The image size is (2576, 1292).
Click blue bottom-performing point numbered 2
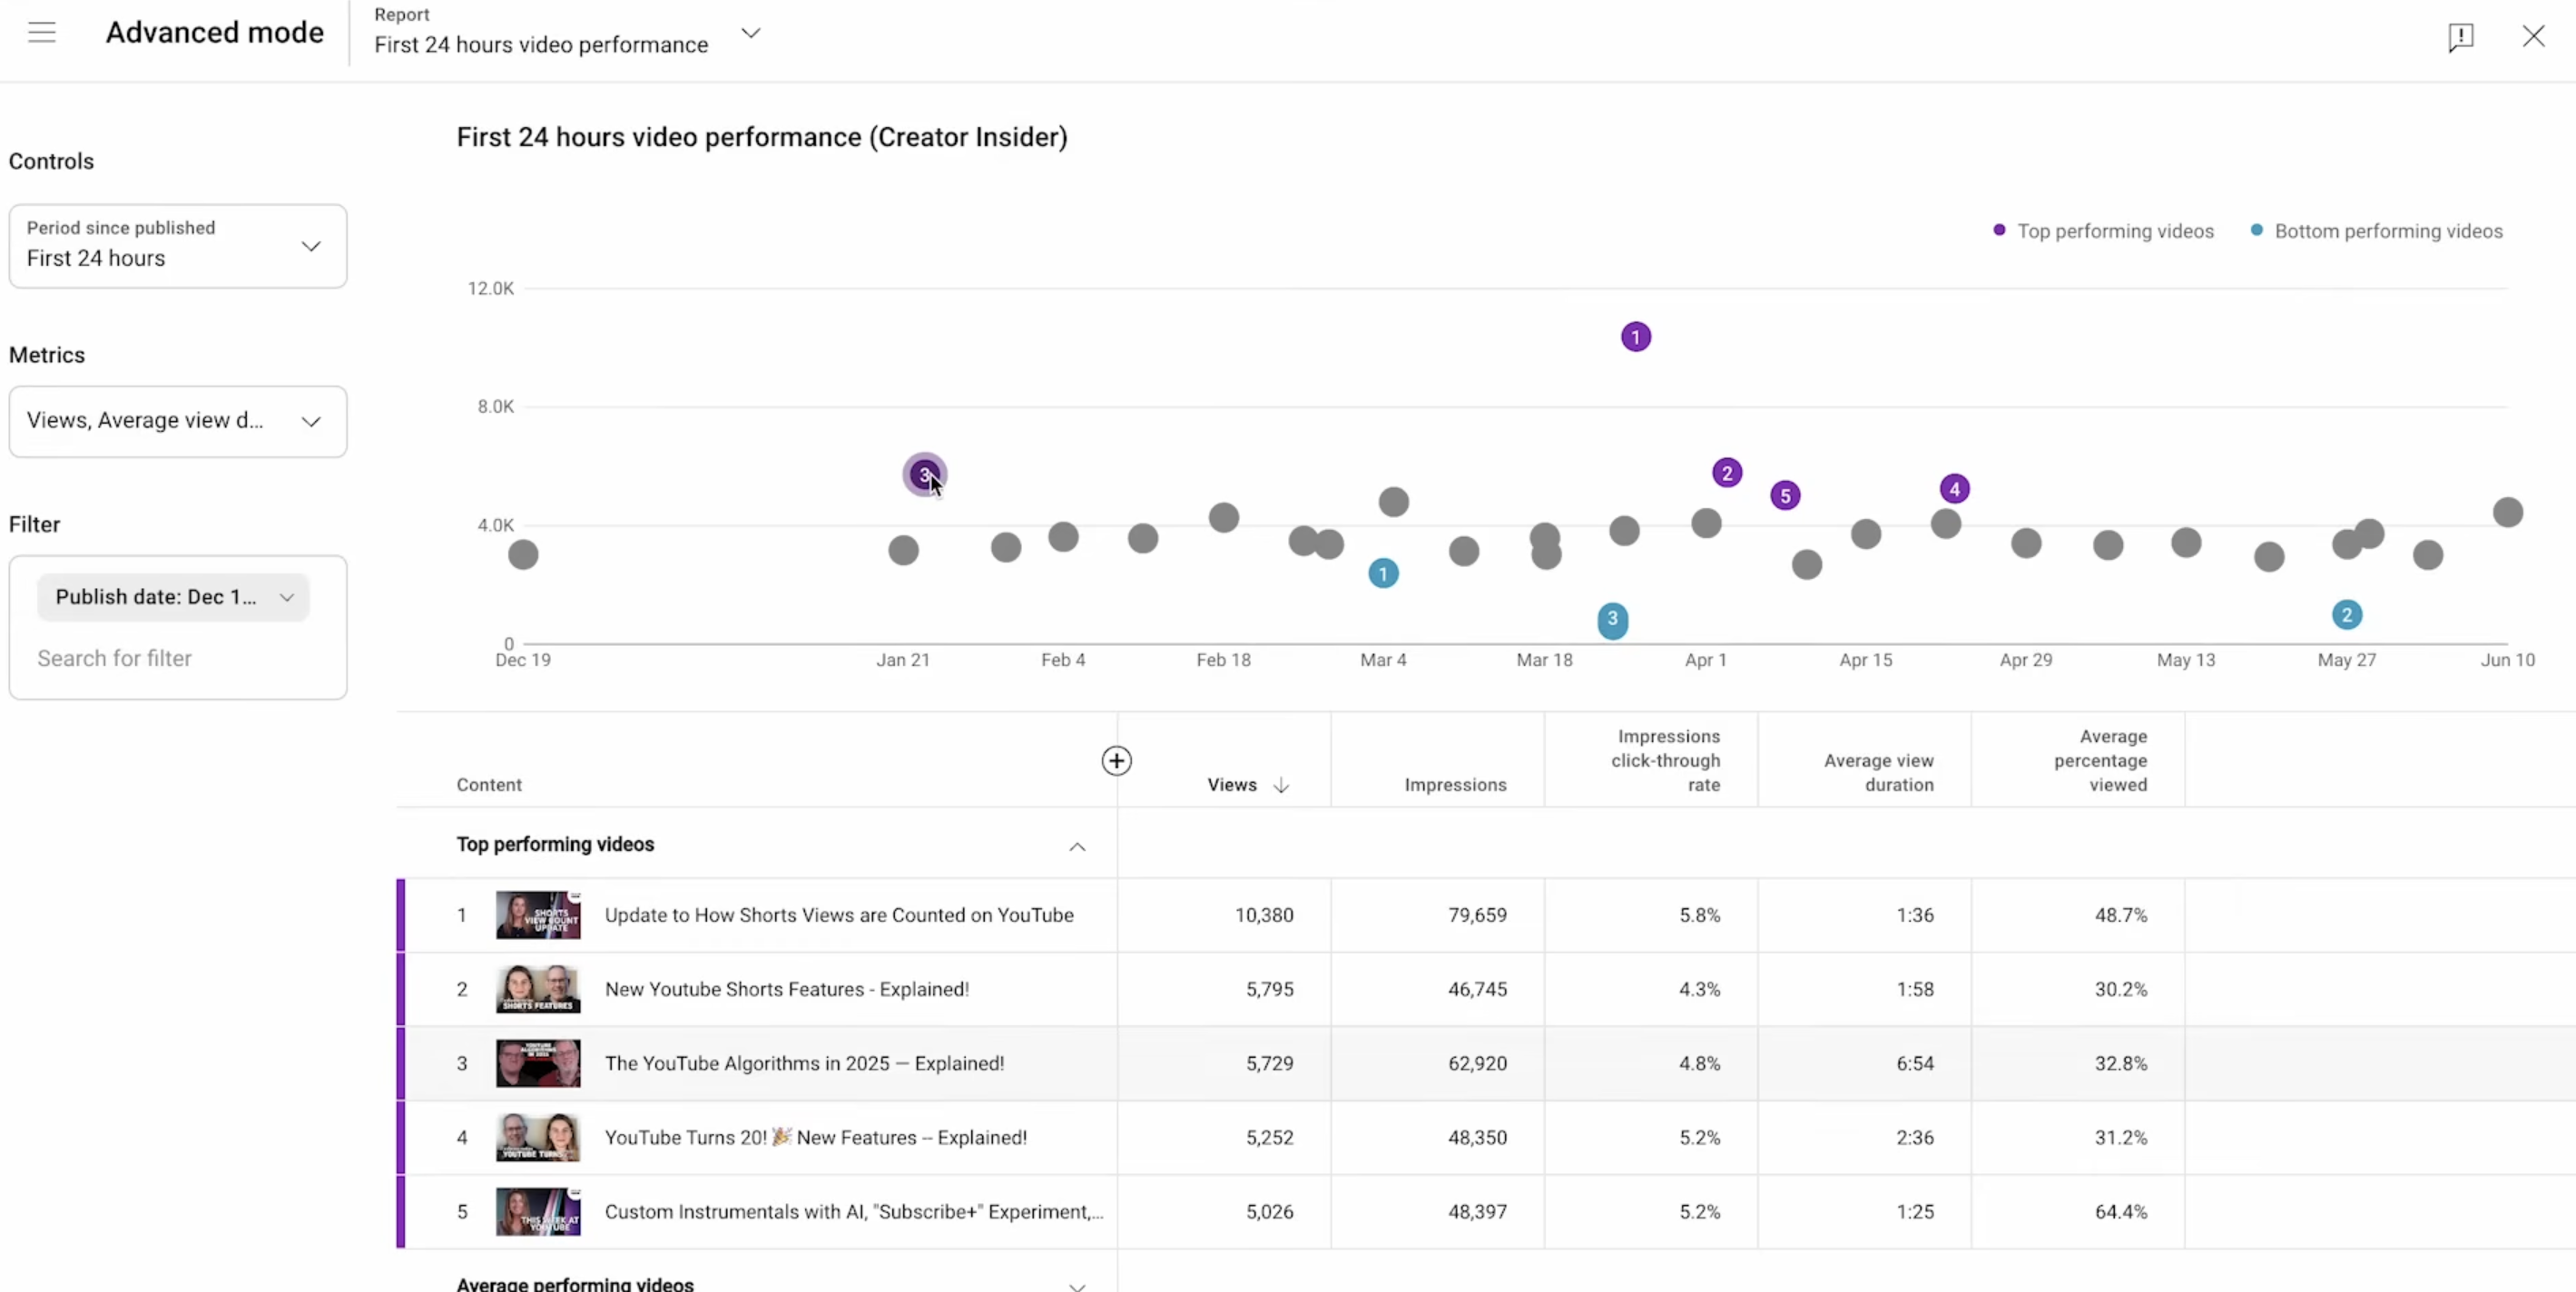pyautogui.click(x=2346, y=614)
